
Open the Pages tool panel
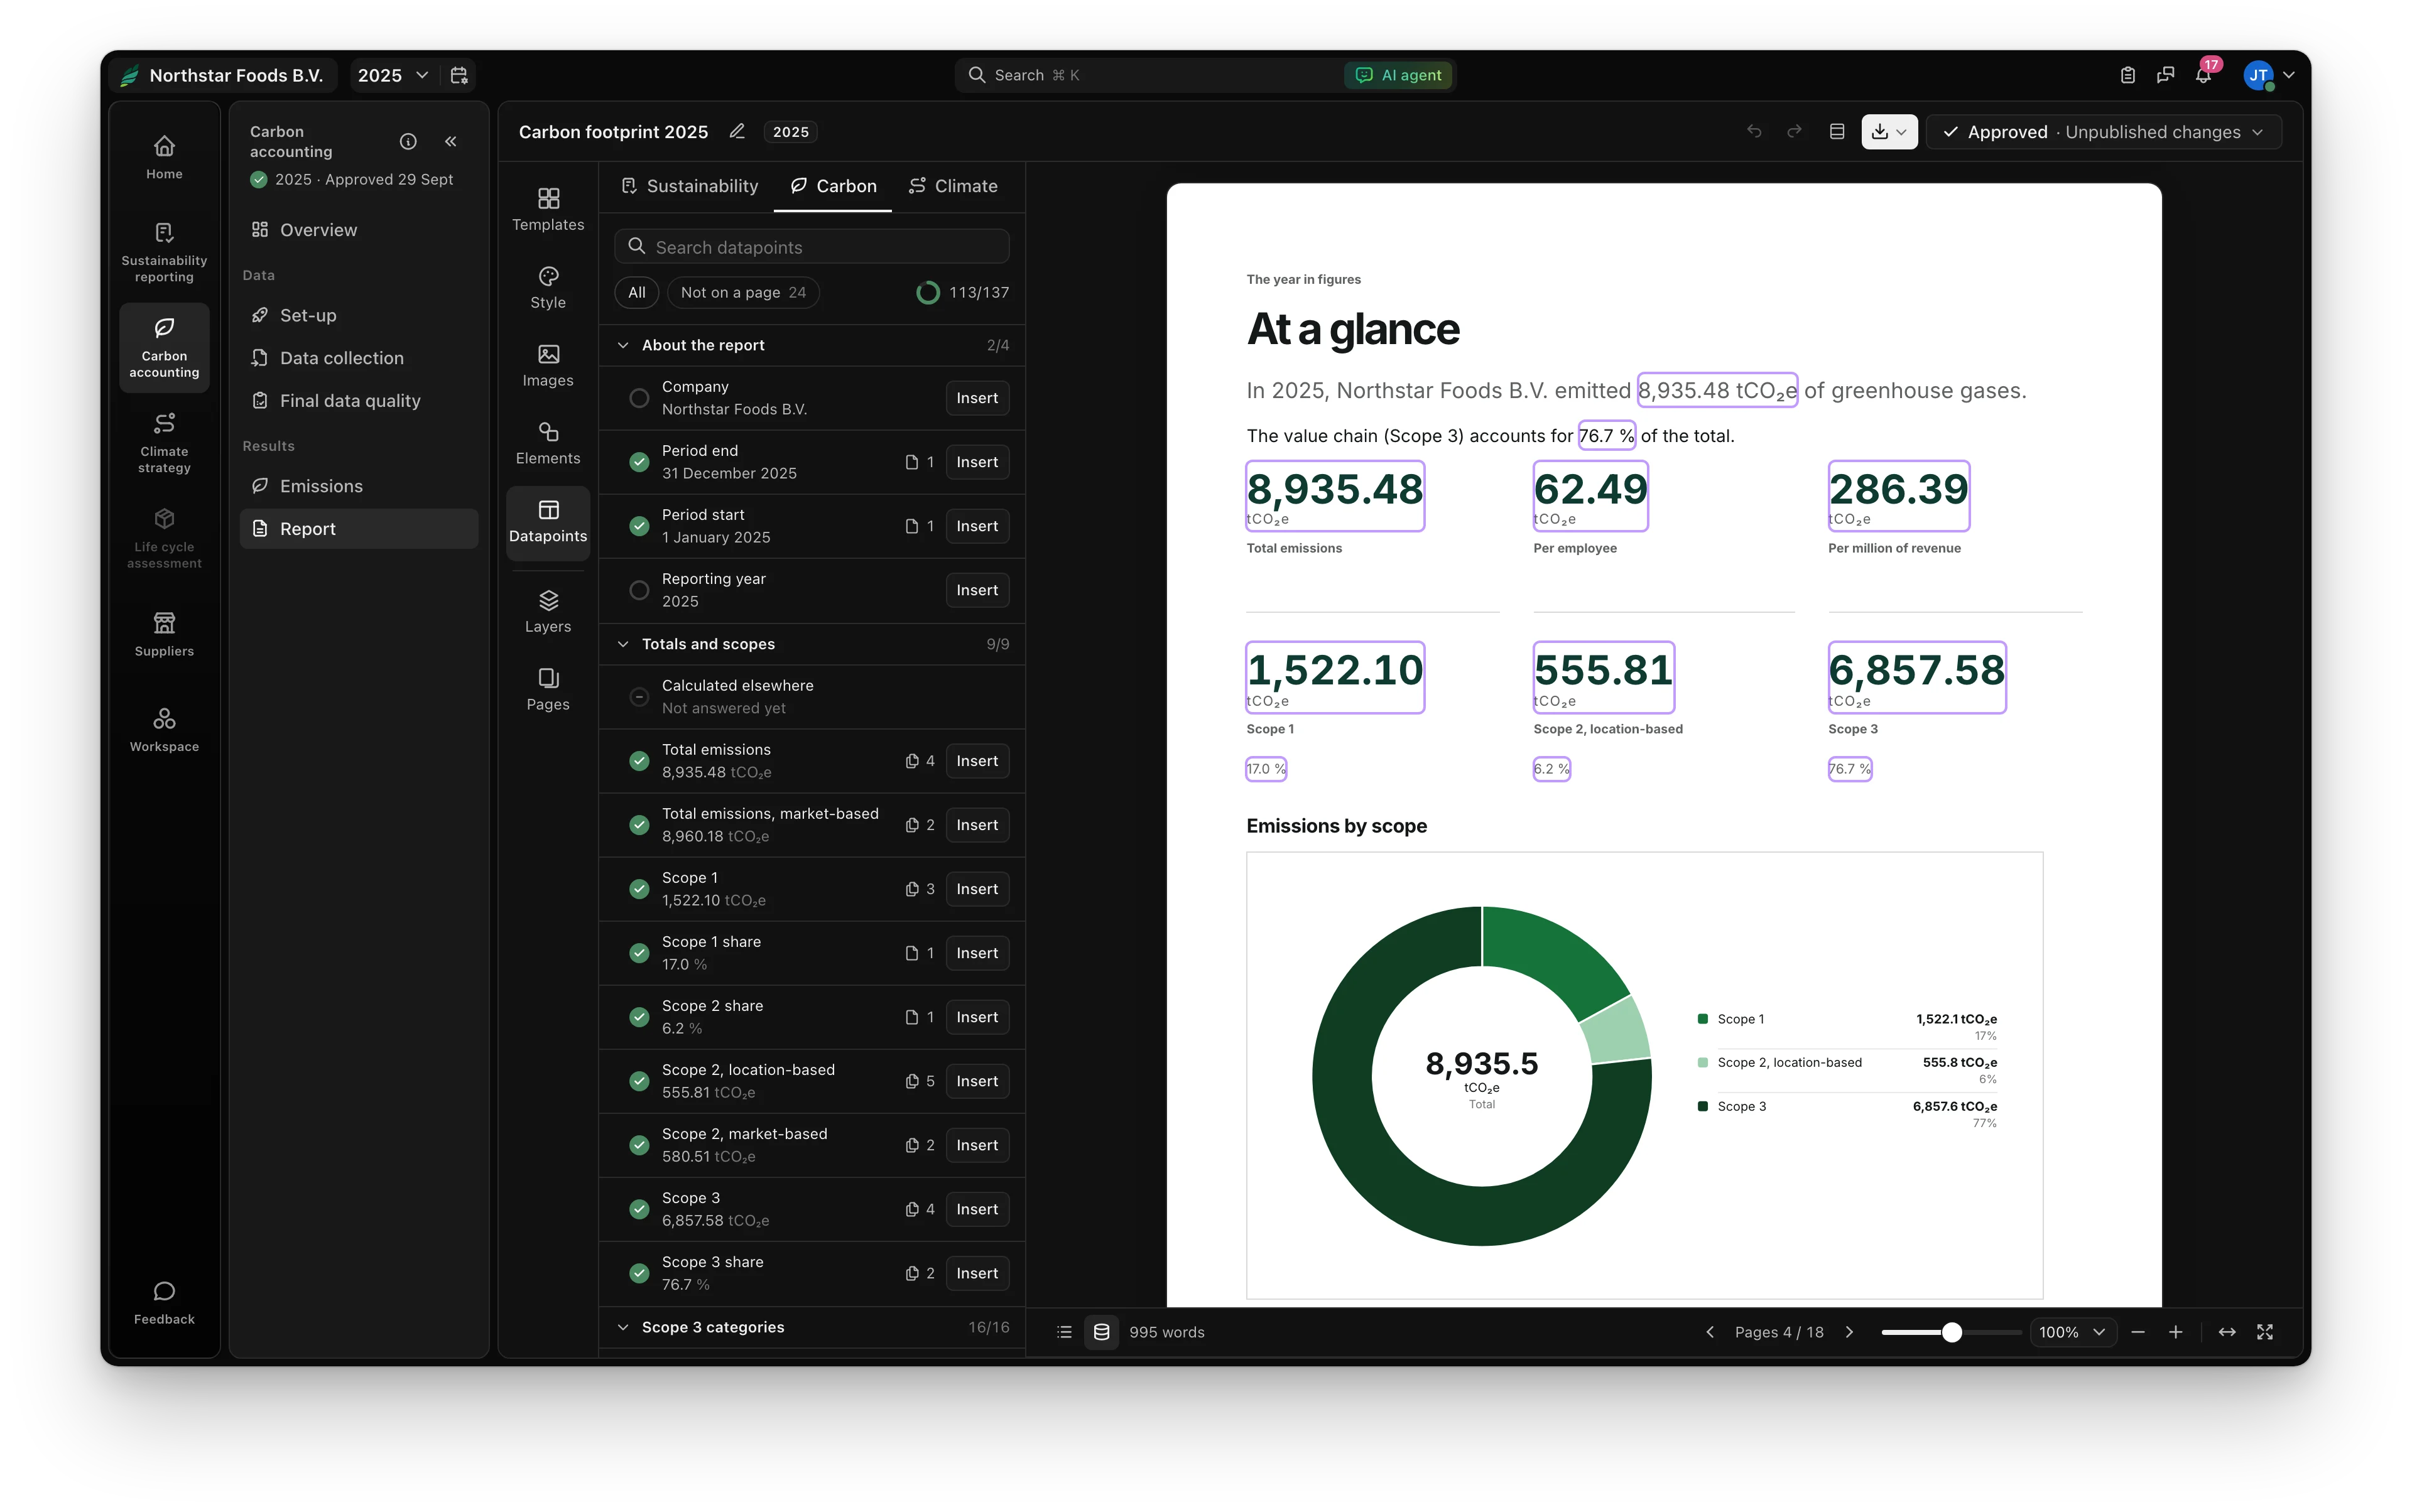coord(548,690)
